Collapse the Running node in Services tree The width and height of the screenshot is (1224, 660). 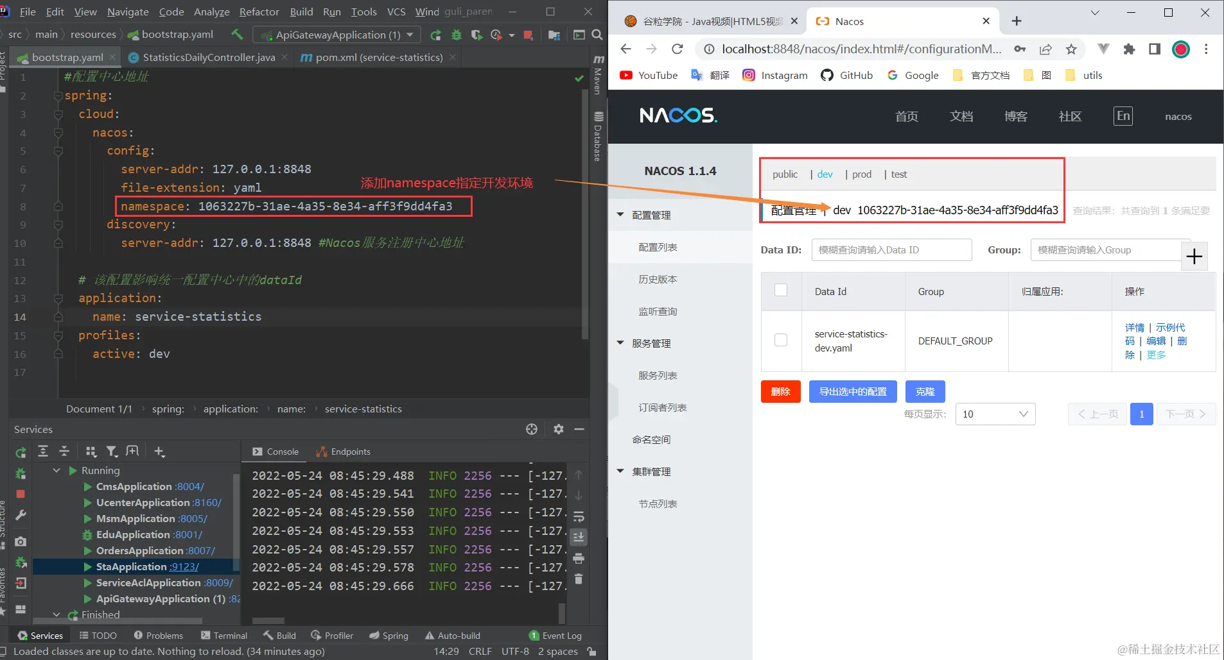[x=57, y=470]
